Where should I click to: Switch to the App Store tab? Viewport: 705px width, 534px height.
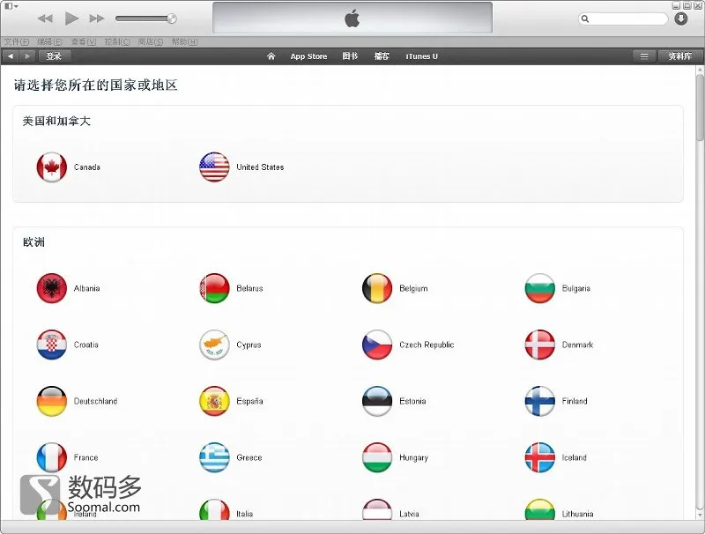pos(308,56)
